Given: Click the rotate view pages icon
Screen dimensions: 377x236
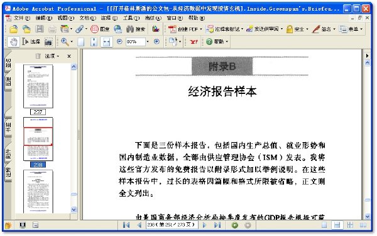Looking at the screenshot, I should coord(173,42).
